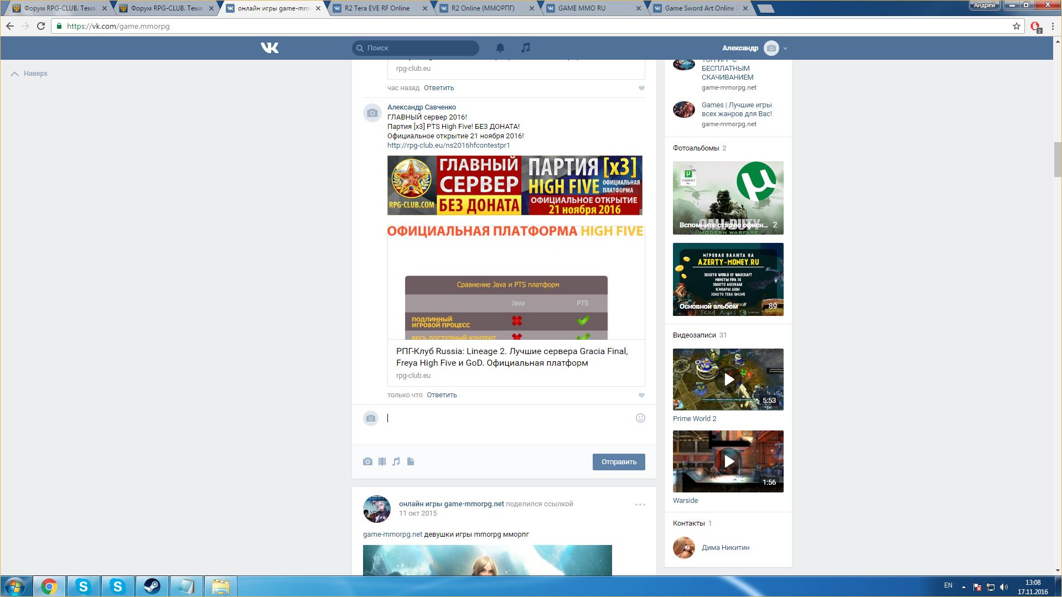Open the РПГ-Клуб Russia link preview title

(x=512, y=357)
